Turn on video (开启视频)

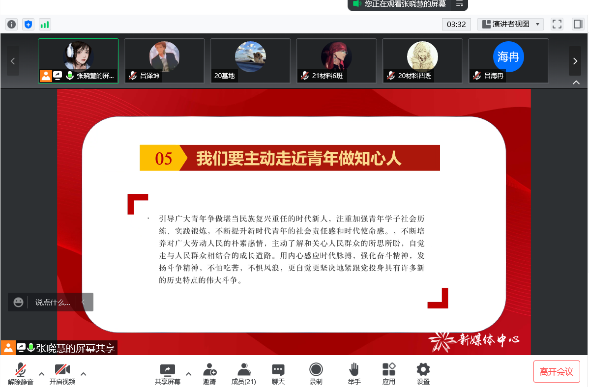[62, 374]
